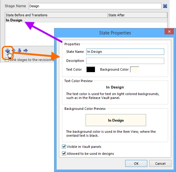Click the blue right arrow transition icon
The image size is (176, 172).
pyautogui.click(x=26, y=51)
